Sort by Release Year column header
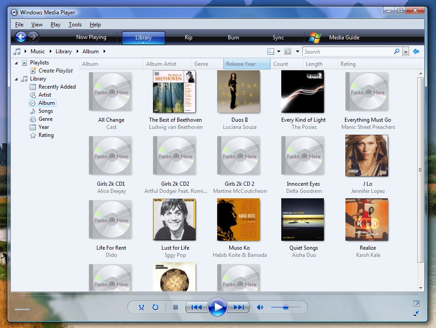The height and width of the screenshot is (328, 436). click(x=246, y=64)
